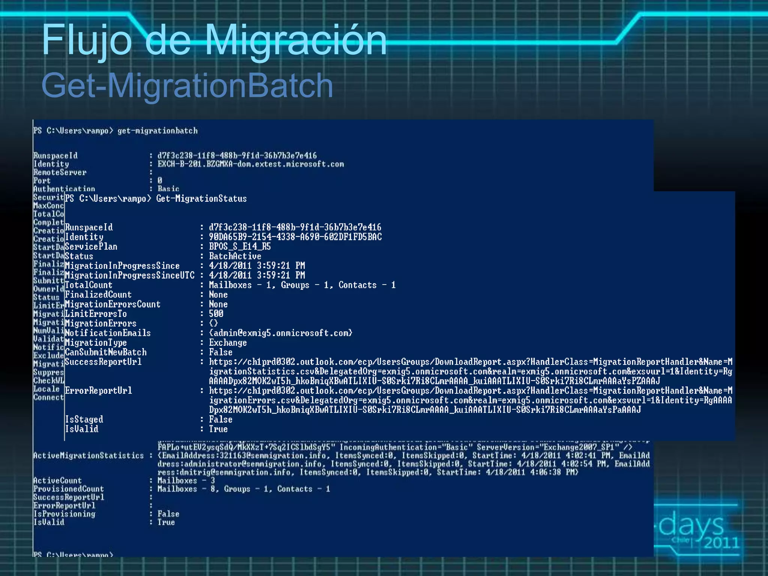Click '{admin@exmig5.onmicrosoft.com}' notification email value
The width and height of the screenshot is (768, 576).
pyautogui.click(x=281, y=333)
